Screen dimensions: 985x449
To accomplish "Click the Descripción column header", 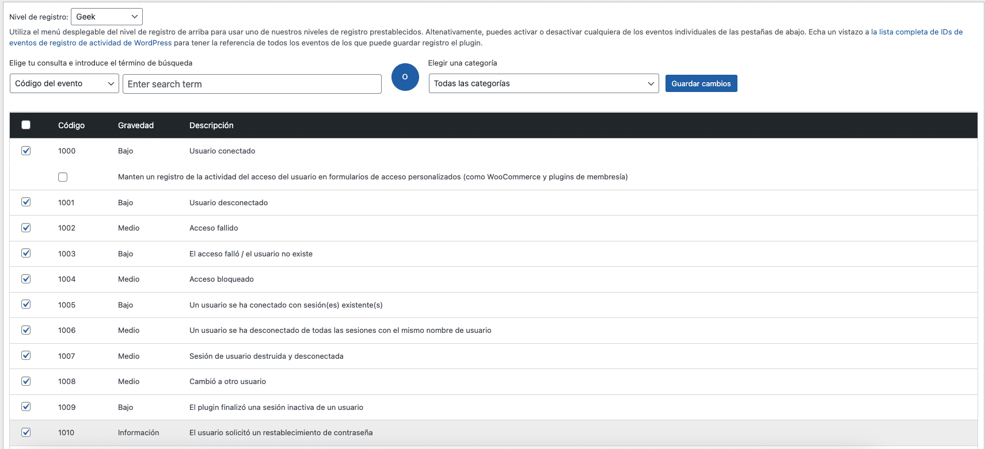I will [211, 125].
